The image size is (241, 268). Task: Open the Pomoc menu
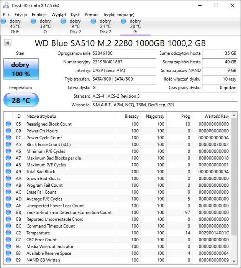click(91, 15)
